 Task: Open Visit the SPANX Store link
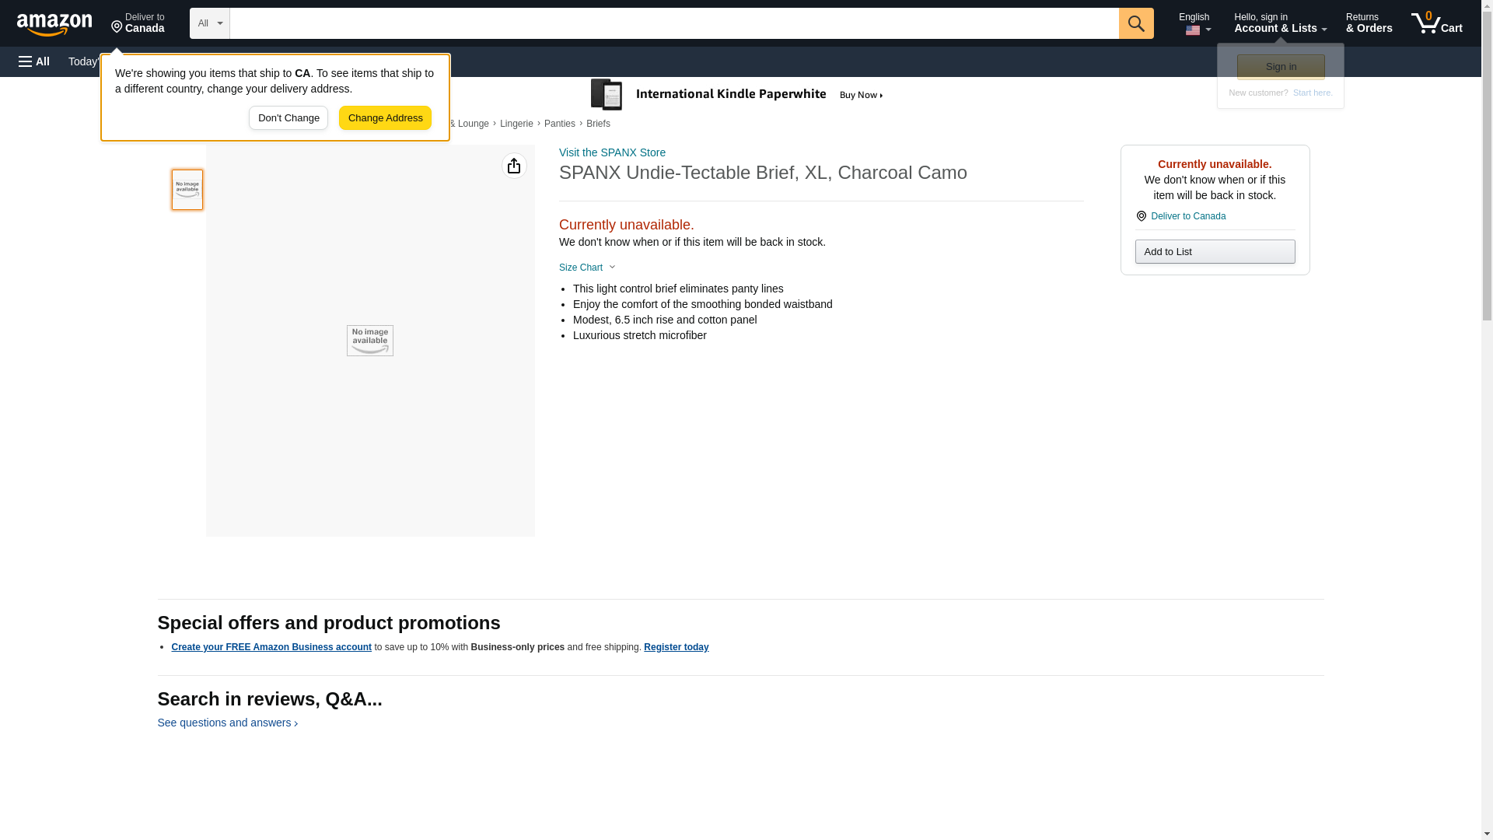tap(612, 152)
